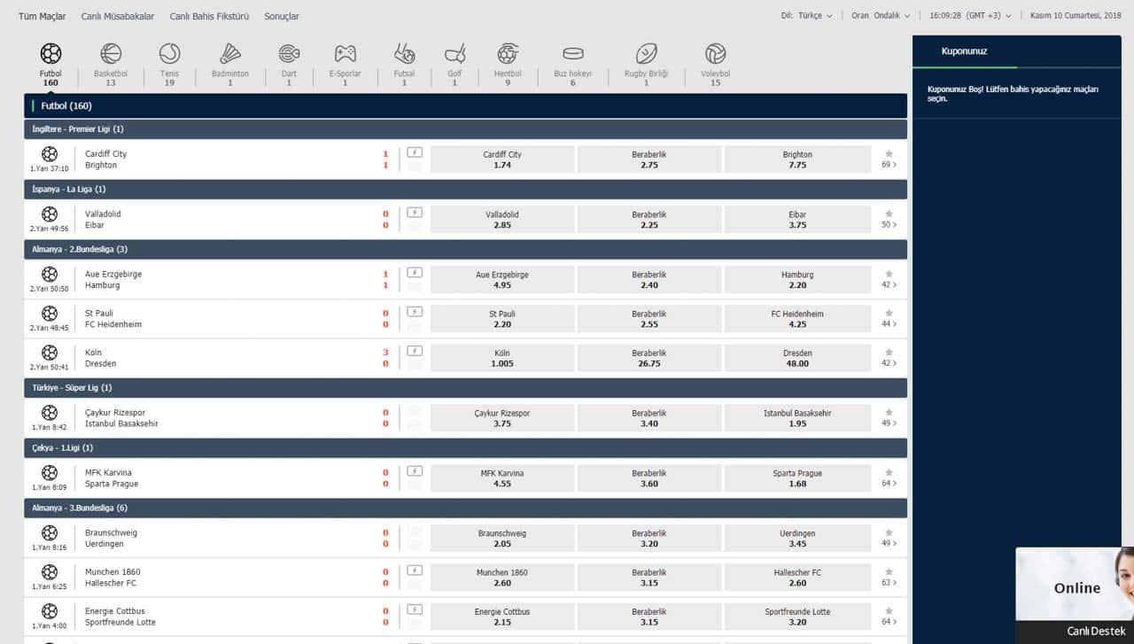1134x644 pixels.
Task: Toggle favorite star for Cardiff City match
Action: [x=889, y=153]
